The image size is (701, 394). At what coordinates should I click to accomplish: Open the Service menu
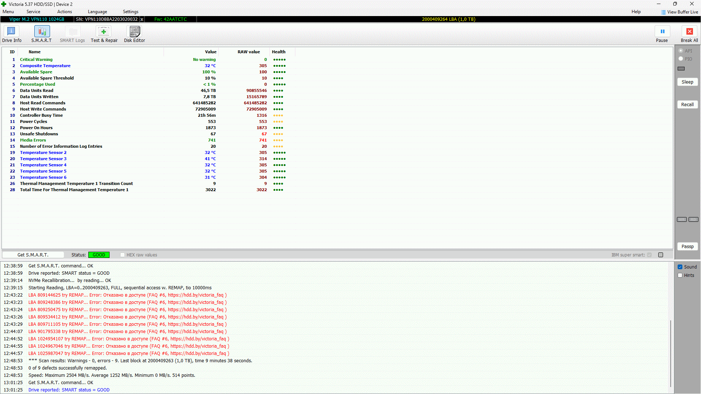point(33,12)
